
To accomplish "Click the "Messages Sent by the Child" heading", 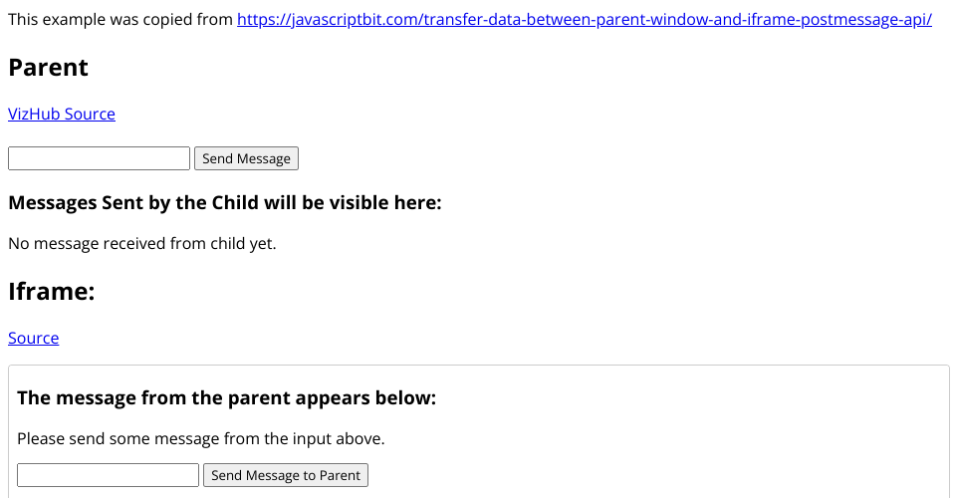I will coord(224,203).
